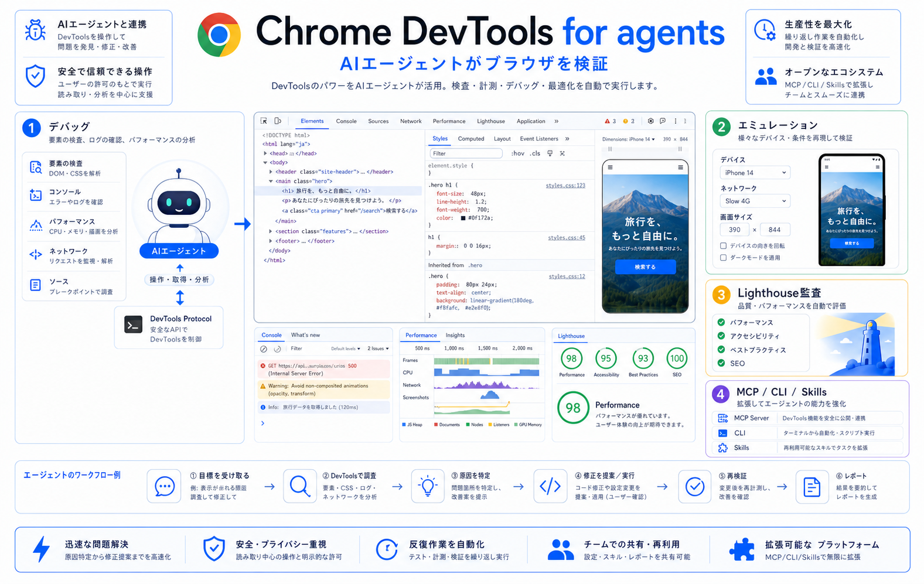924x584 pixels.
Task: Open DevTools settings gear icon
Action: click(x=650, y=121)
